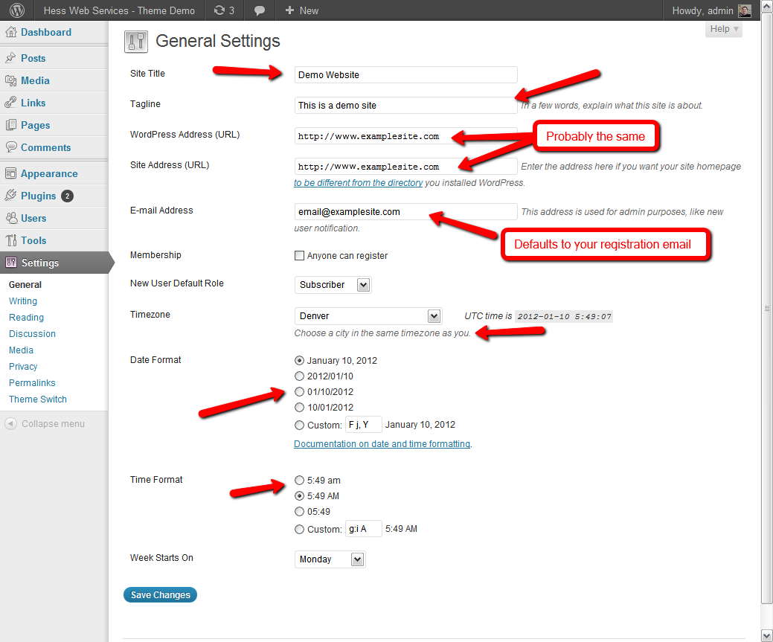Click the Users people icon
The image size is (773, 642).
coord(11,217)
